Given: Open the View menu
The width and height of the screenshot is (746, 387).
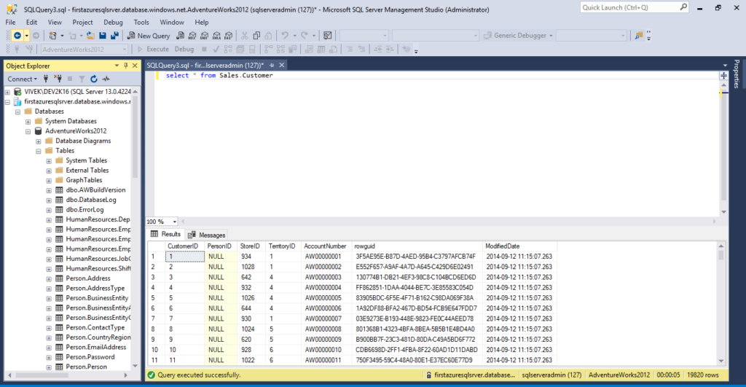Looking at the screenshot, I should [x=55, y=23].
